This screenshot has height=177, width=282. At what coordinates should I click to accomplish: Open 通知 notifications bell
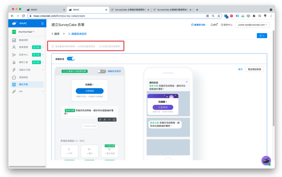click(x=214, y=25)
